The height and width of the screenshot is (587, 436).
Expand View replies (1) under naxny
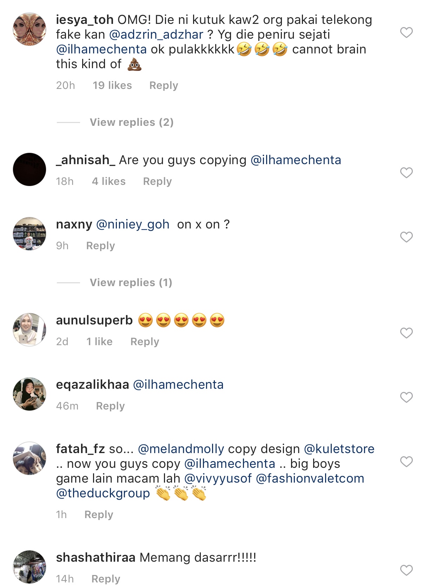click(131, 283)
